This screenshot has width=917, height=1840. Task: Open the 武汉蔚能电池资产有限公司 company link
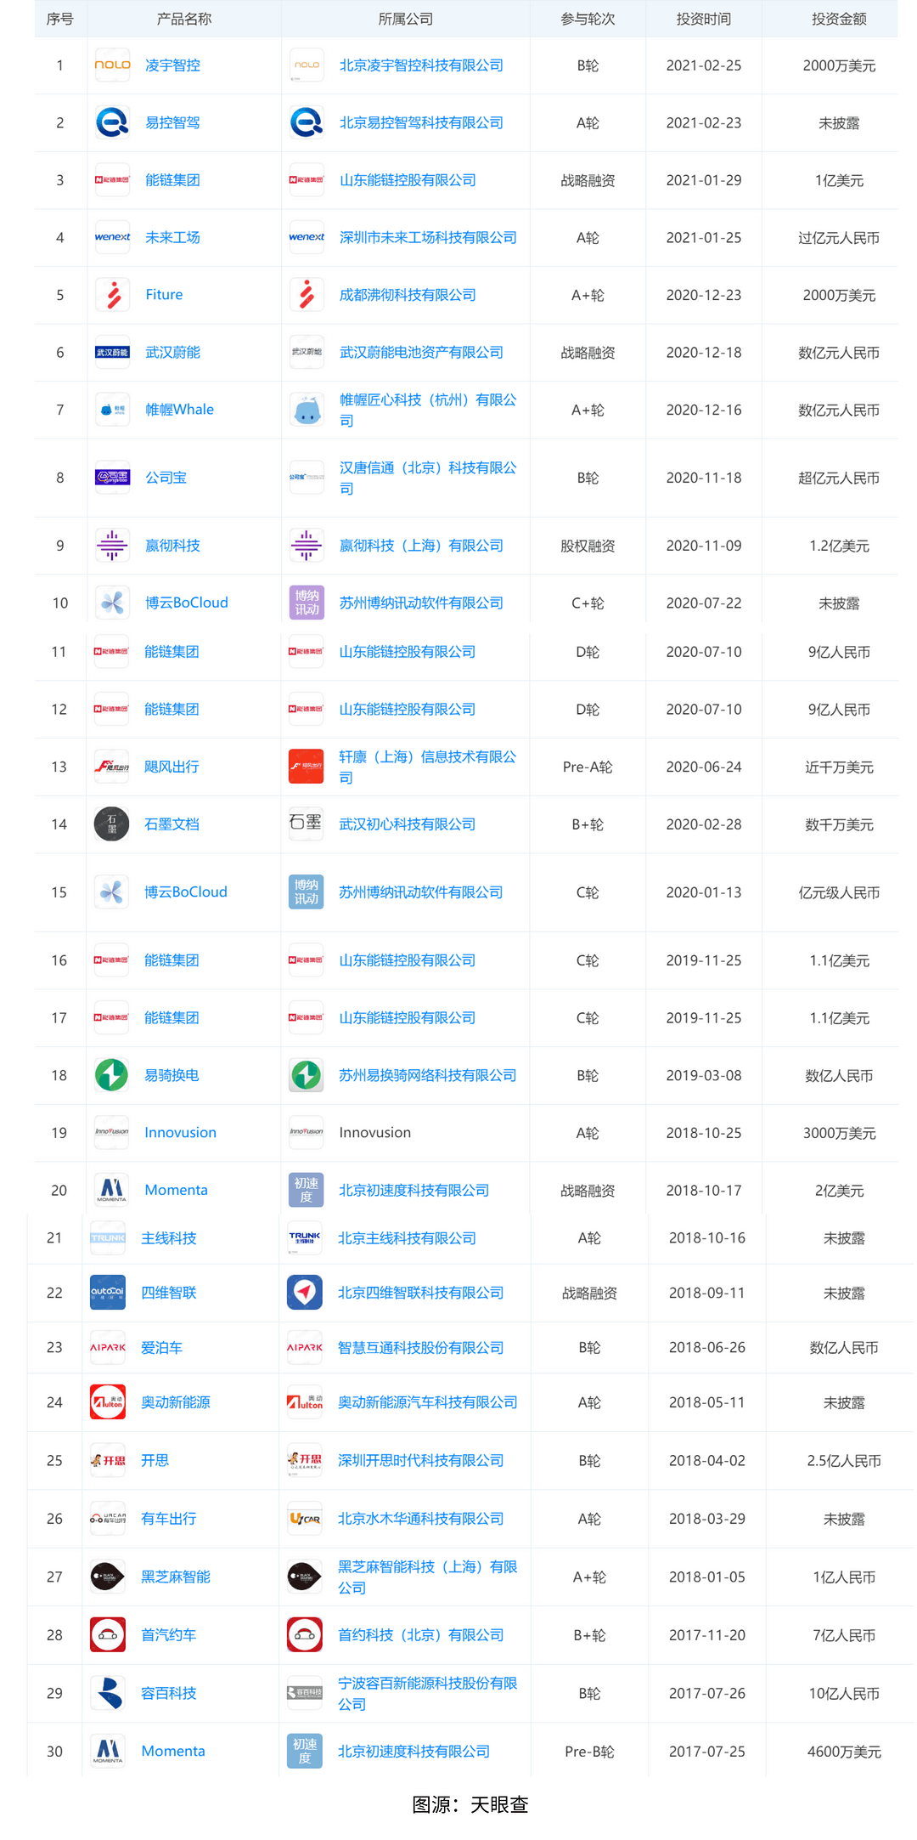[x=421, y=352]
